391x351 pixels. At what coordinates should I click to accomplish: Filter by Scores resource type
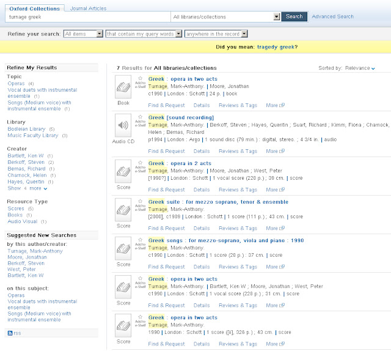(16, 209)
